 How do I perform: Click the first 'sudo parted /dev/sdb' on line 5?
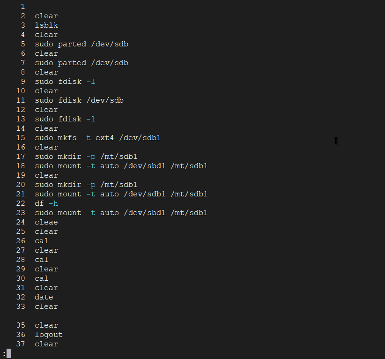(81, 44)
